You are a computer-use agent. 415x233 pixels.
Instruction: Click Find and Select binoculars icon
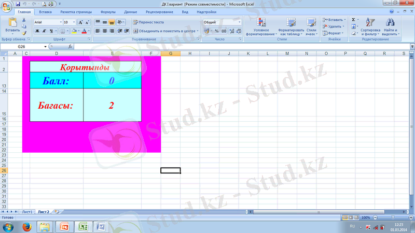(390, 26)
